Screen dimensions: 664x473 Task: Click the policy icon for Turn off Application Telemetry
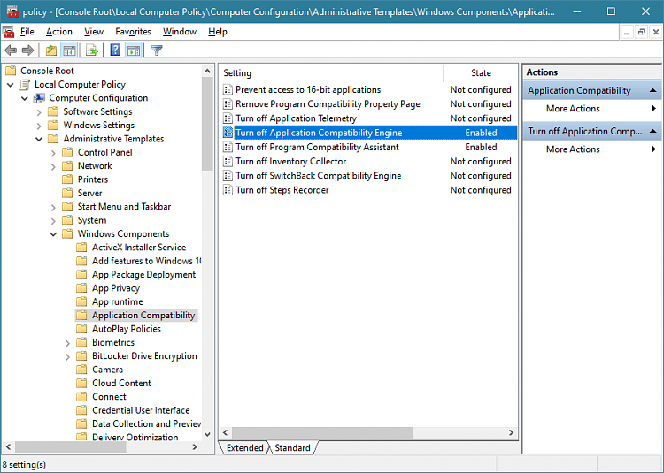(228, 118)
